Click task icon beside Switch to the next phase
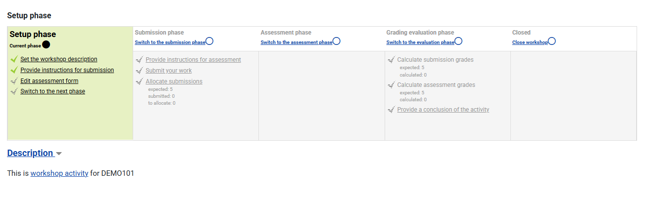This screenshot has width=647, height=199. 14,91
